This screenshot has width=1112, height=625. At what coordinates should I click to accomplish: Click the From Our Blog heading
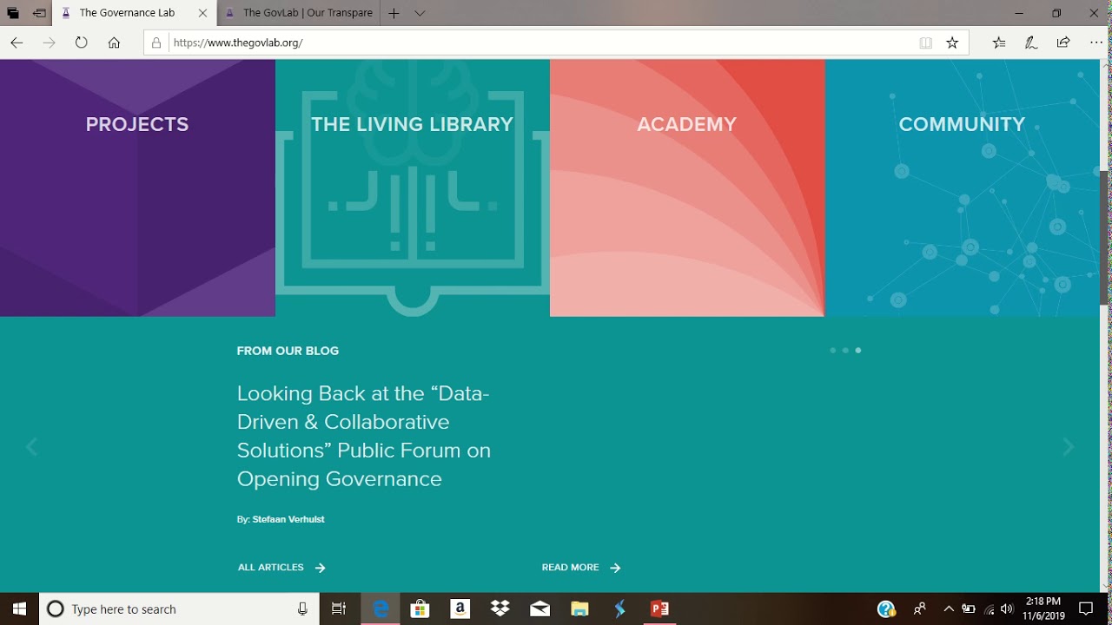click(x=288, y=351)
